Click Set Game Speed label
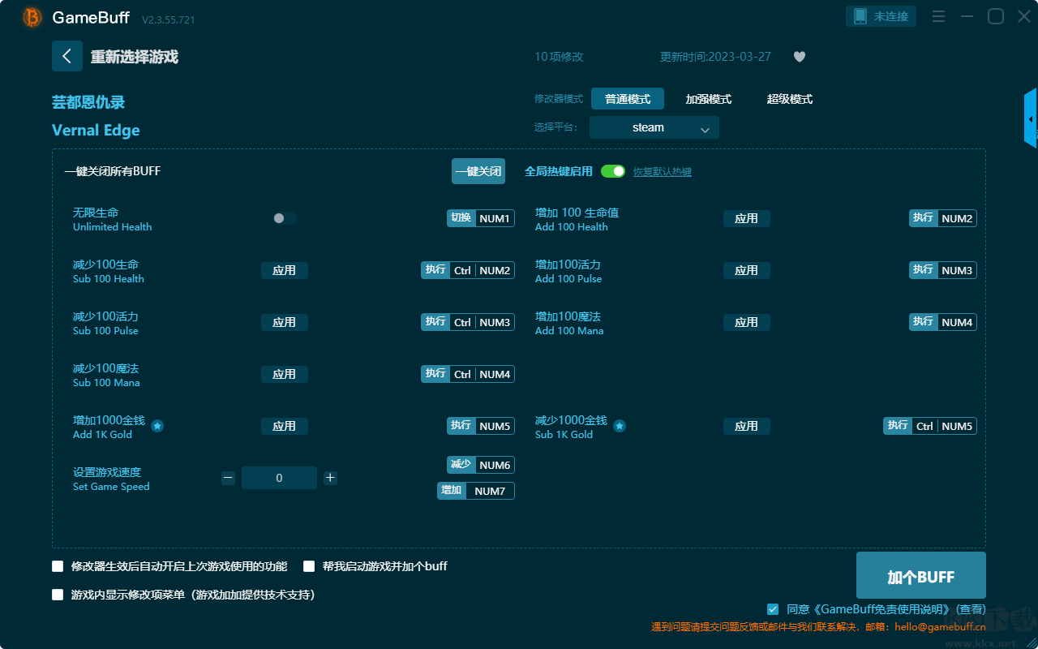Image resolution: width=1038 pixels, height=649 pixels. click(111, 487)
